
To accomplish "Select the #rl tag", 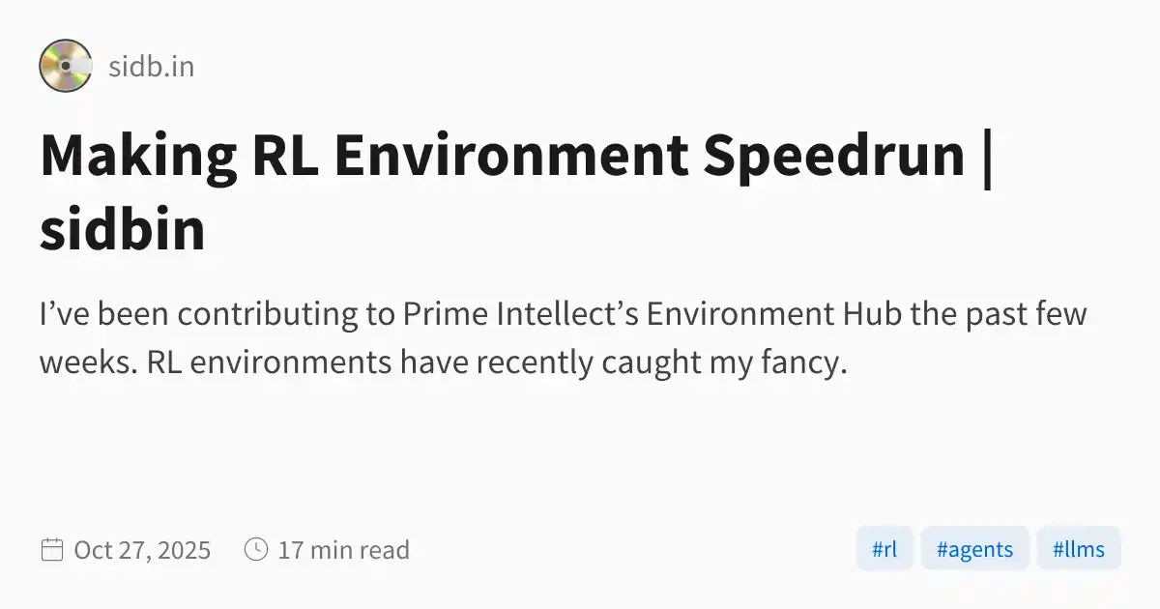I will tap(884, 550).
